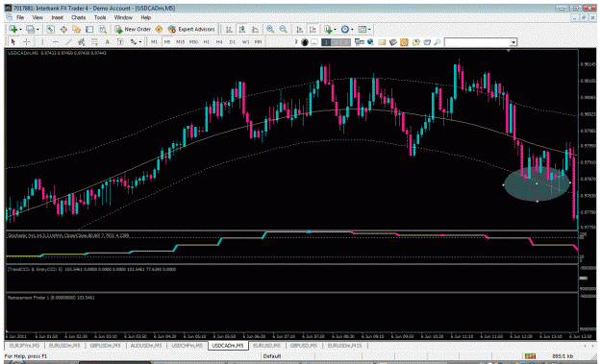Open a new chart with the green plus icon
This screenshot has height=364, width=601.
[x=13, y=29]
